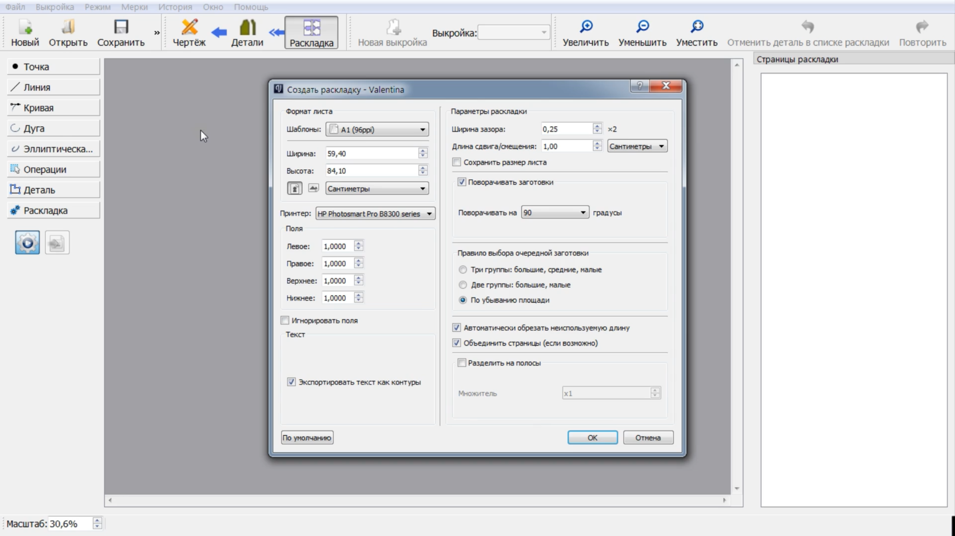Click Новая выкройка toolbar icon
This screenshot has height=536, width=955.
(392, 33)
